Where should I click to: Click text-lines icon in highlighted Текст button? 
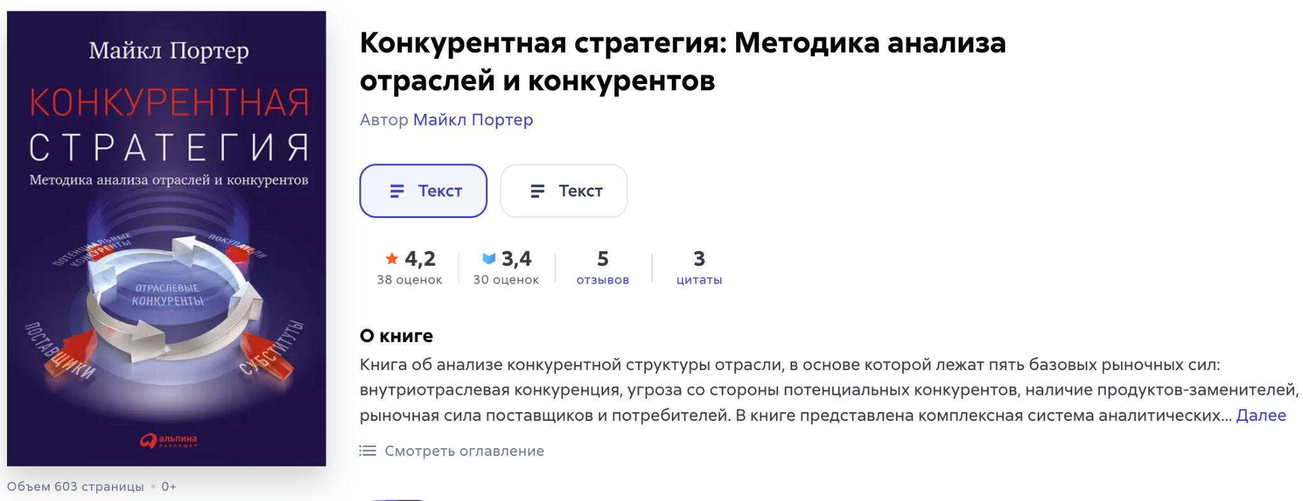click(397, 191)
